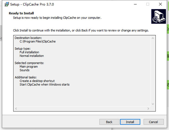Click the summary box scroll up arrow

153,38
